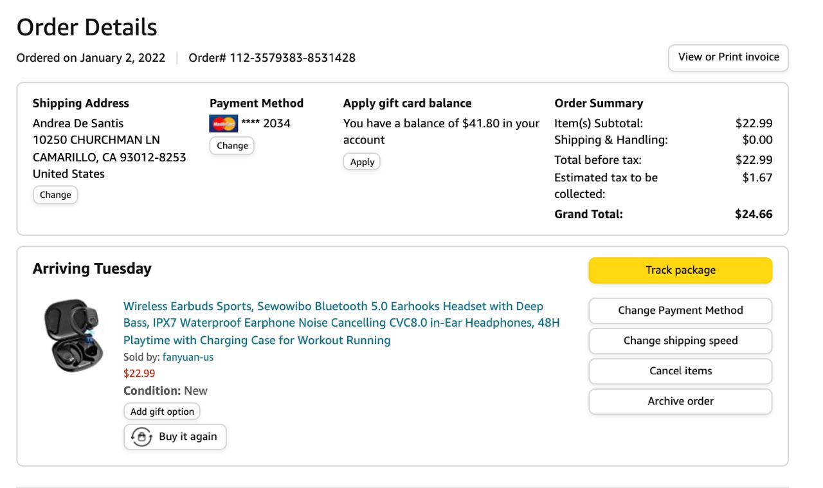Click Change under Shipping Address

[55, 195]
